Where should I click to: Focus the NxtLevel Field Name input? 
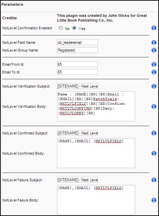pyautogui.click(x=77, y=42)
